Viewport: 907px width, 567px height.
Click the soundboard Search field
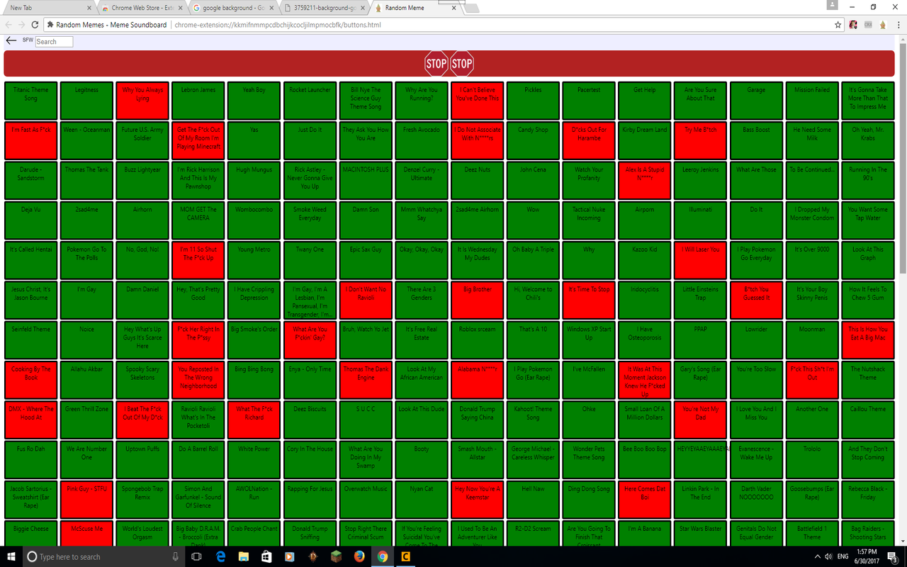point(54,41)
